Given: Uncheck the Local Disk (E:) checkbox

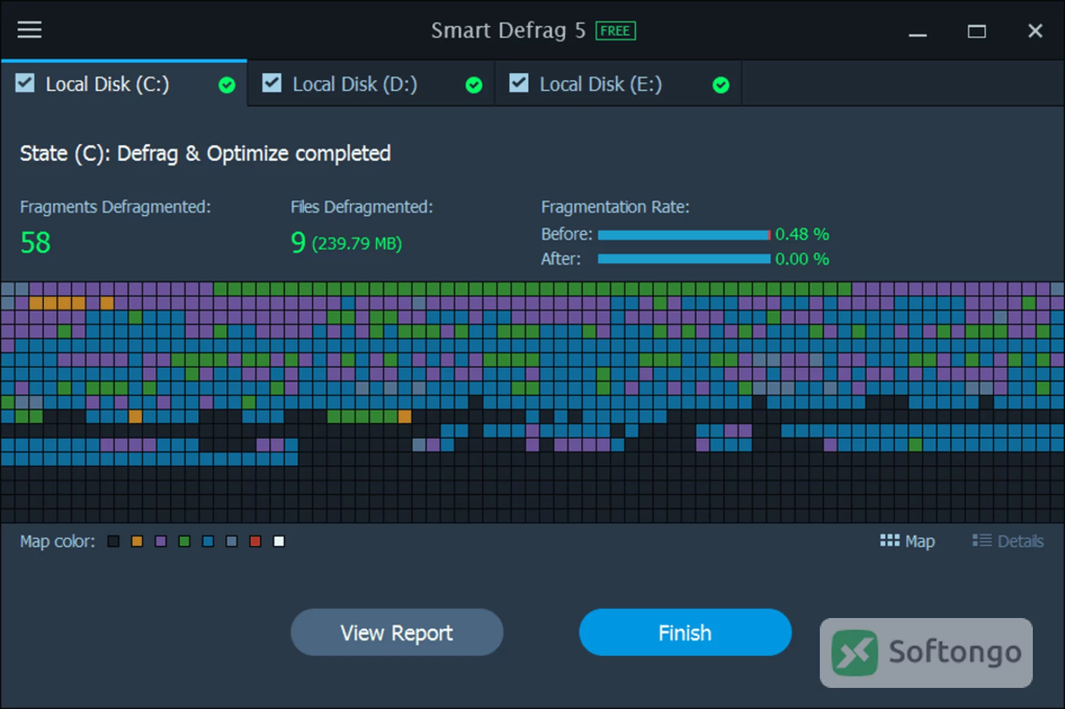Looking at the screenshot, I should (519, 83).
